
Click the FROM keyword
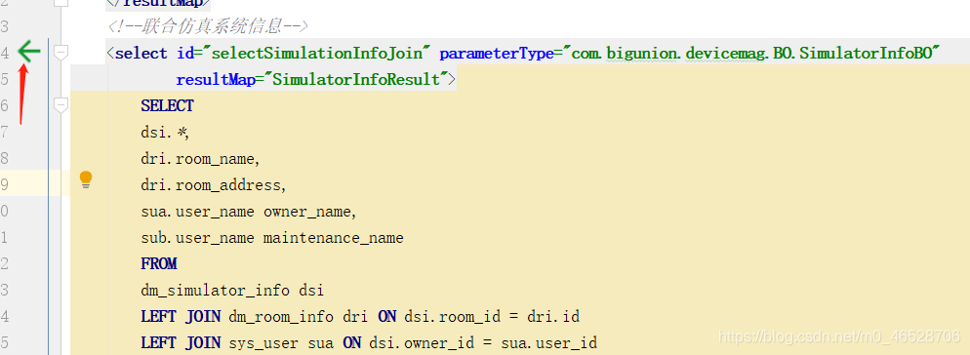point(159,264)
